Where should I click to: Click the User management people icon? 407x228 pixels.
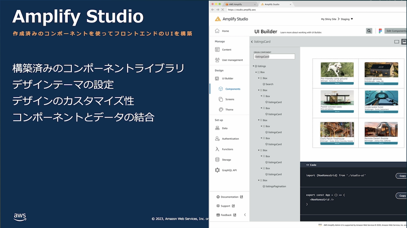coord(217,60)
